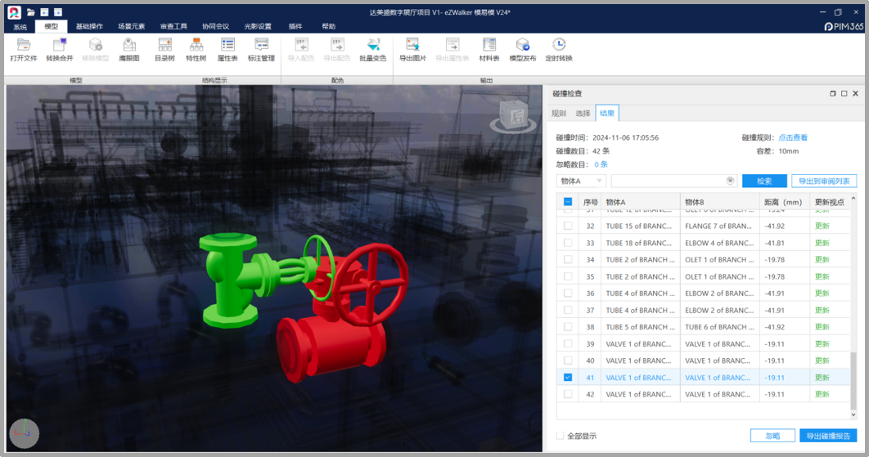Image resolution: width=869 pixels, height=457 pixels.
Task: Check the checkbox for row 42
Action: click(568, 394)
